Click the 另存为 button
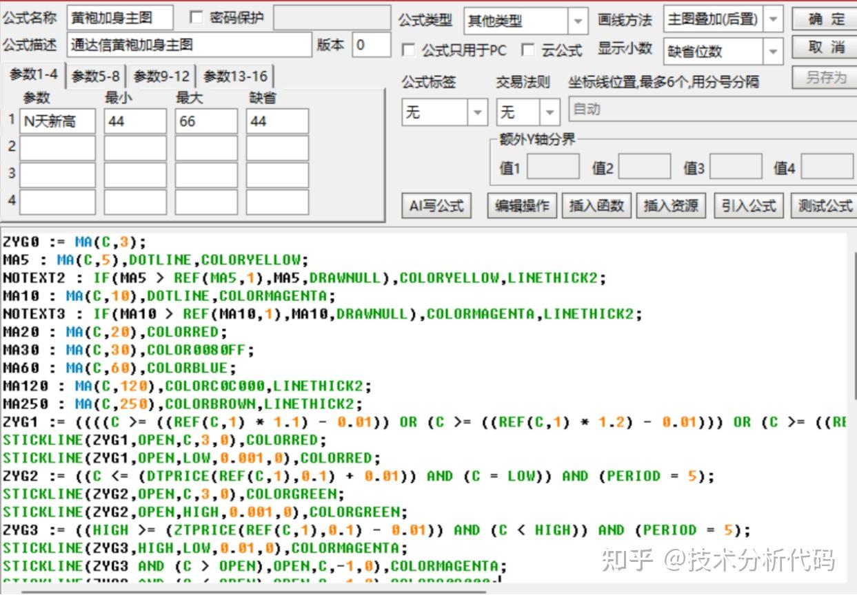This screenshot has height=595, width=857. 825,77
